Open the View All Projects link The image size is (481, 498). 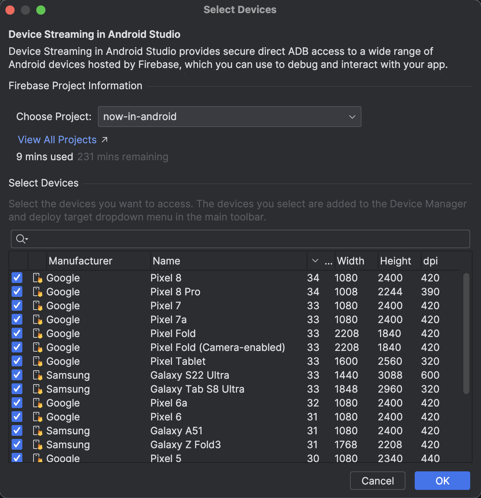point(57,139)
